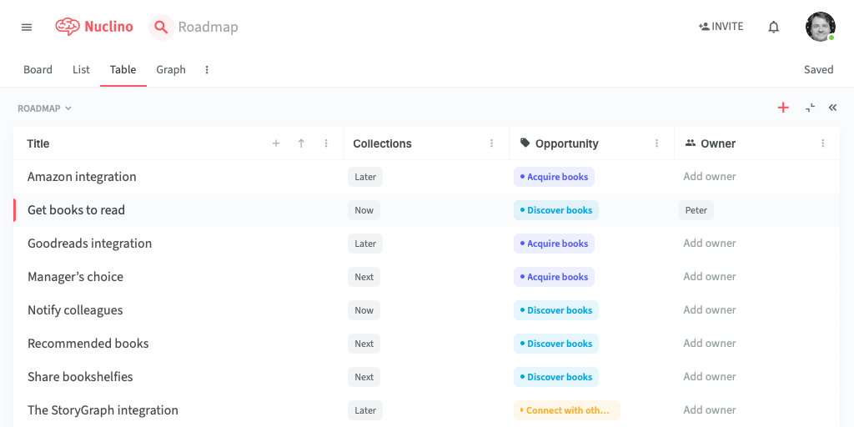Expand the ROADMAP dropdown
This screenshot has width=854, height=427.
point(45,108)
